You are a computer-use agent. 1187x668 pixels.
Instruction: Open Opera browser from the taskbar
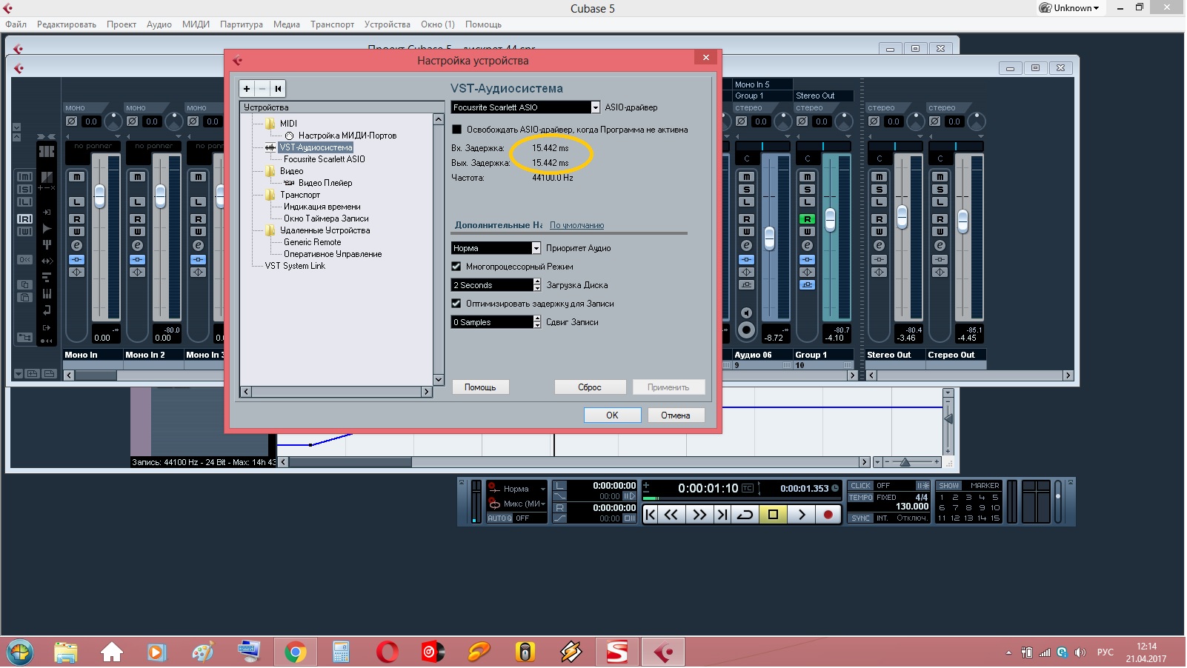388,652
